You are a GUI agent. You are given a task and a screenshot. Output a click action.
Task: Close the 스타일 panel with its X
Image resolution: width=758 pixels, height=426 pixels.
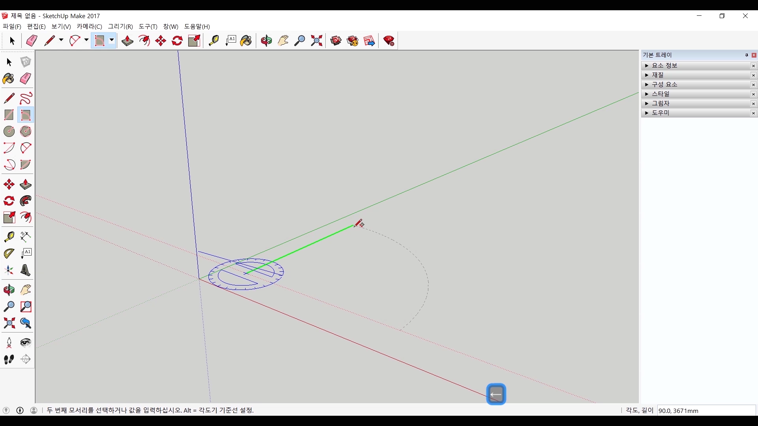[x=753, y=94]
